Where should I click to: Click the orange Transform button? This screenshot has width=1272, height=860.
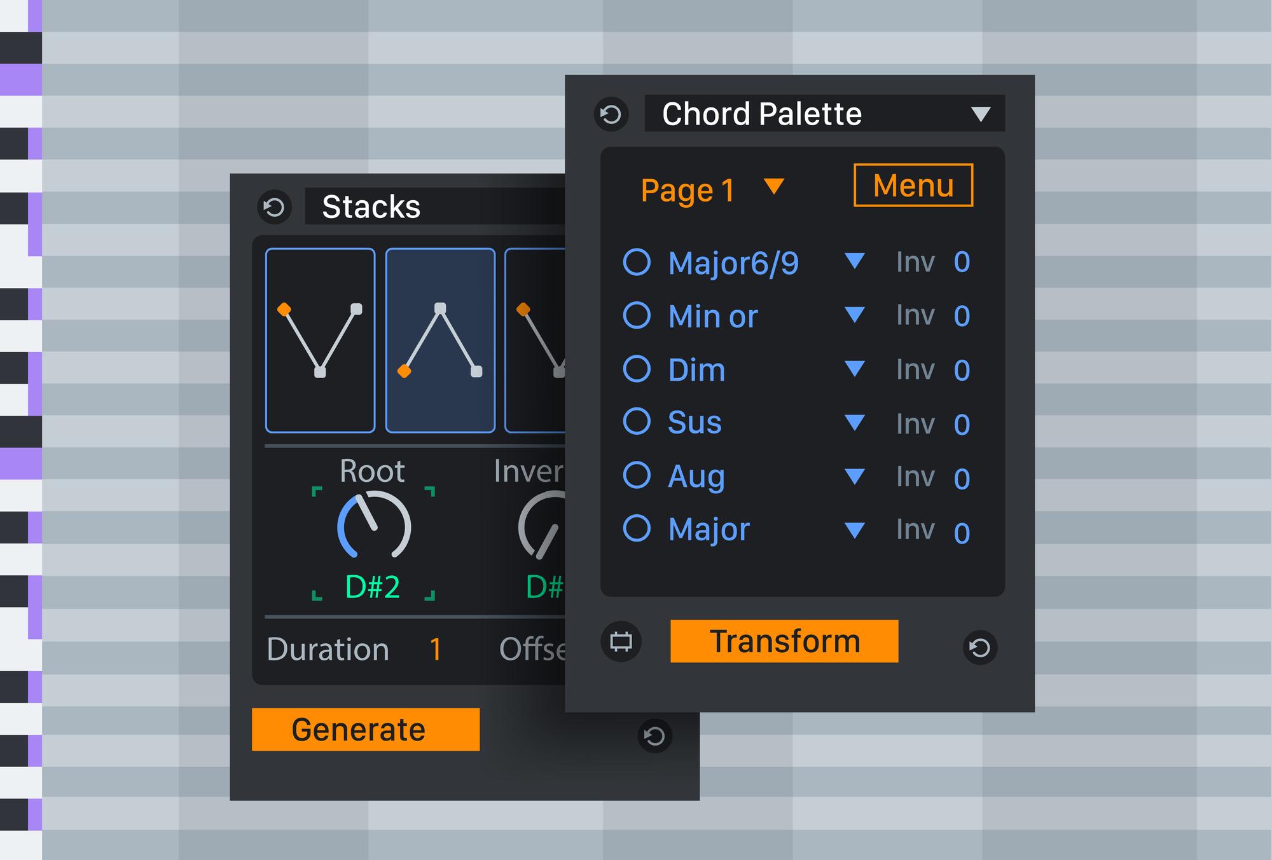[784, 641]
